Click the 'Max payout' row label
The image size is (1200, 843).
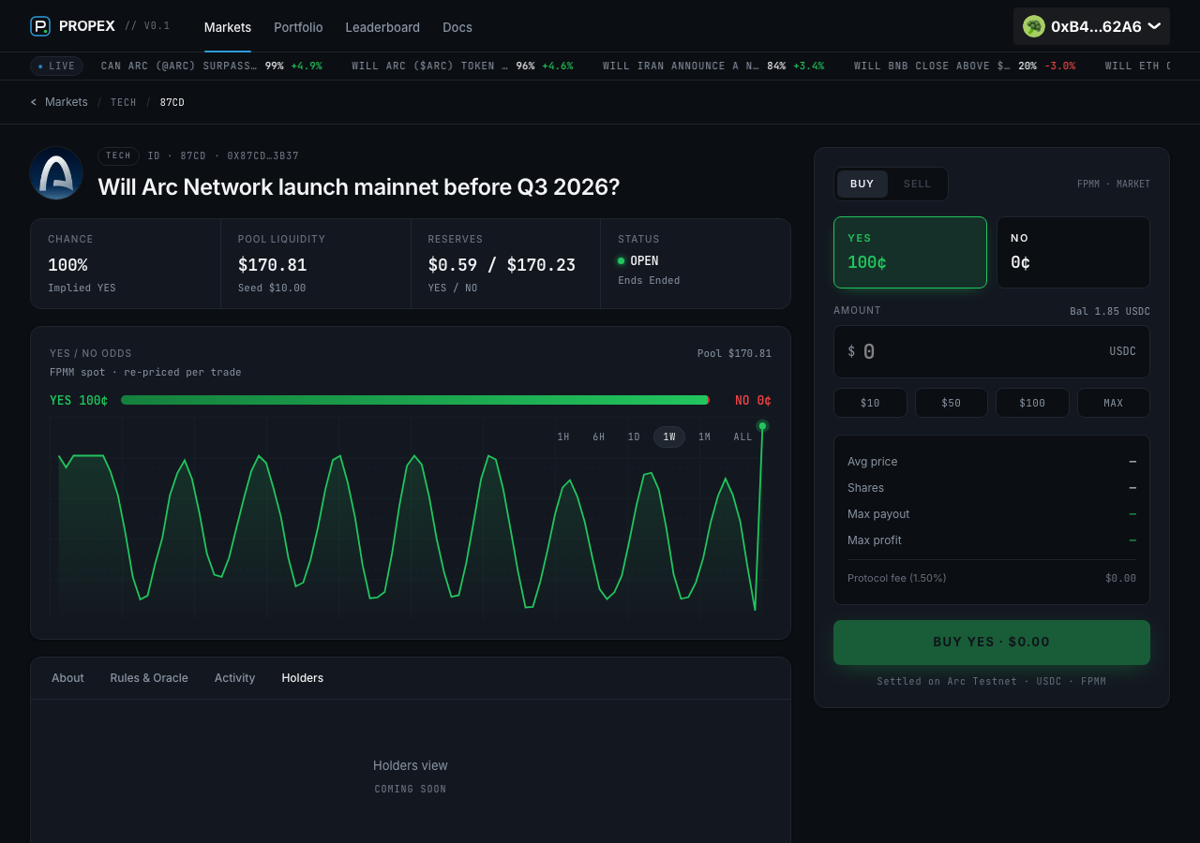click(878, 514)
